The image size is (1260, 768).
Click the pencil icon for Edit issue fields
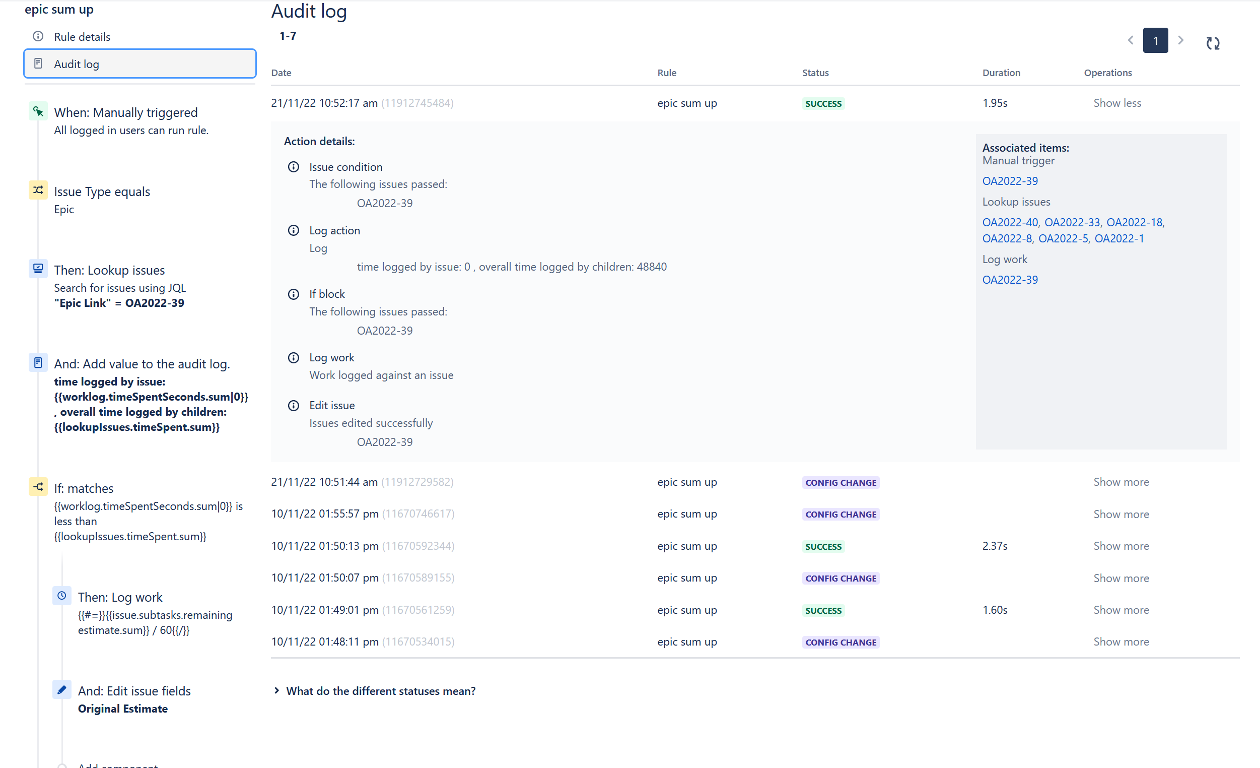(x=62, y=689)
